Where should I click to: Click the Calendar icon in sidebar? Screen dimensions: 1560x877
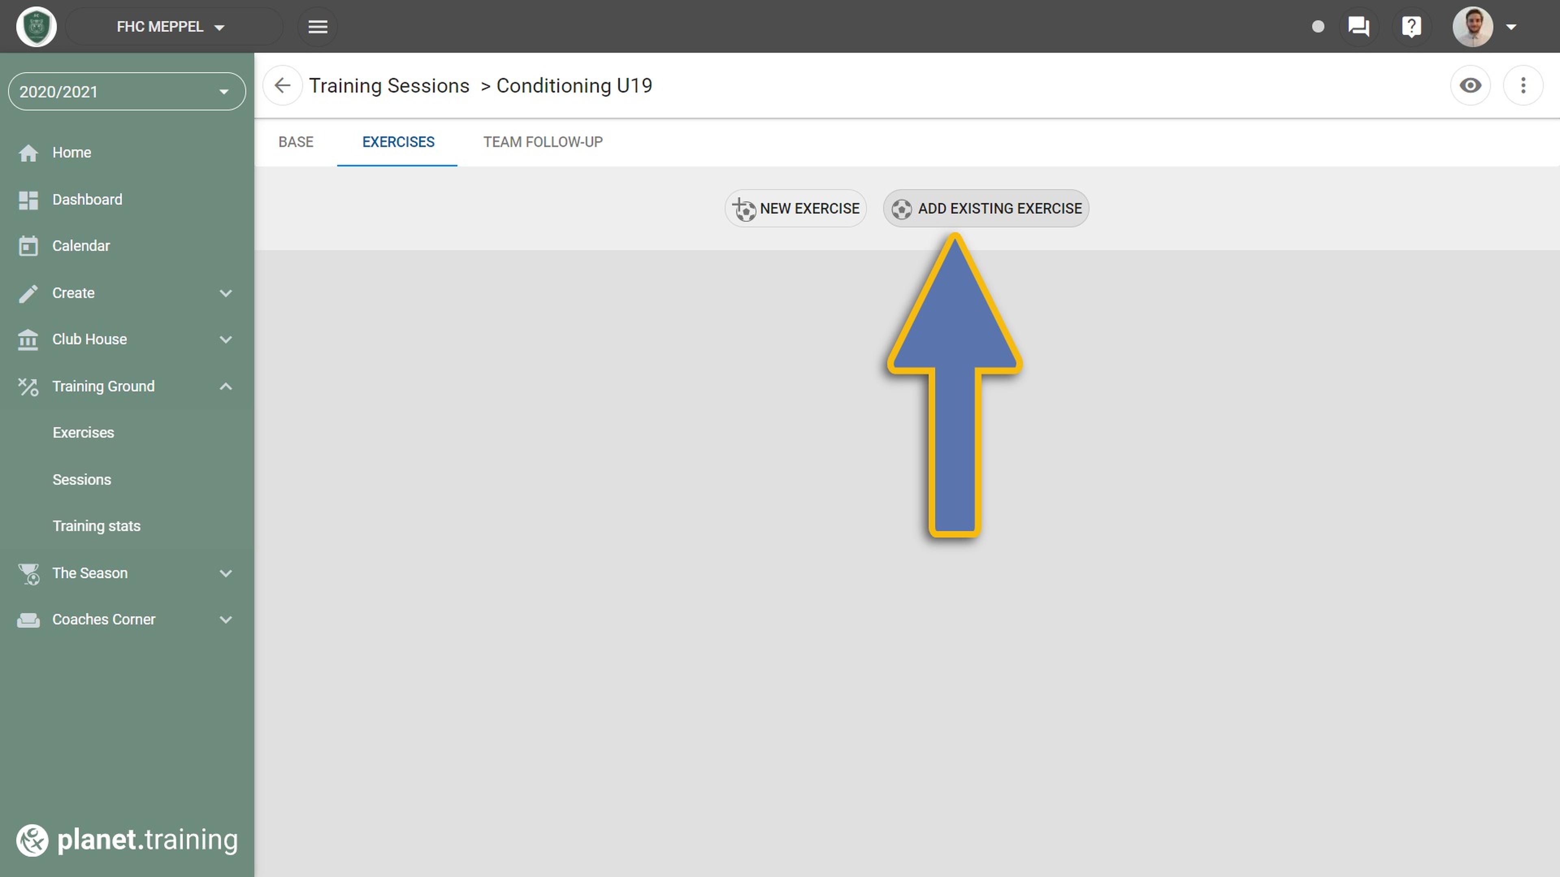(28, 246)
